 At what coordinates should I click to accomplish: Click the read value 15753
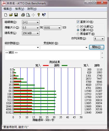[x=99, y=85]
